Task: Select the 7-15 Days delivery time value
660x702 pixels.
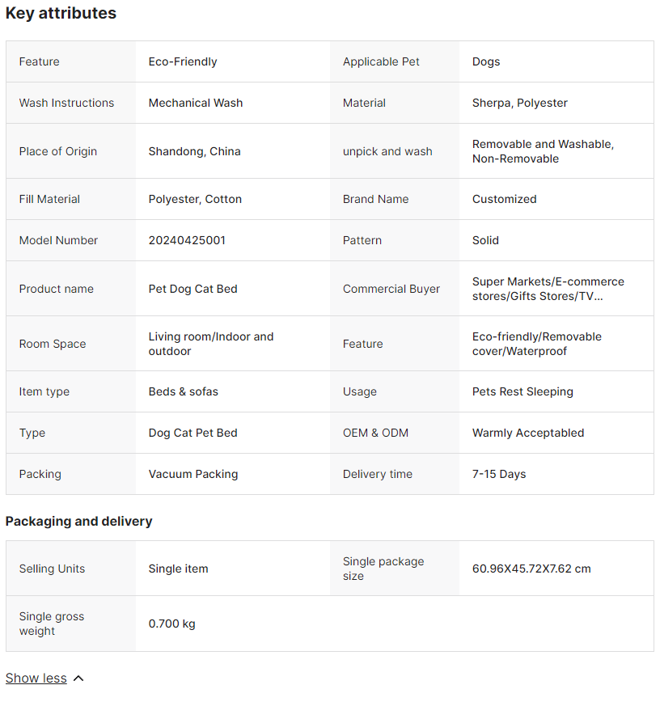Action: [x=499, y=474]
